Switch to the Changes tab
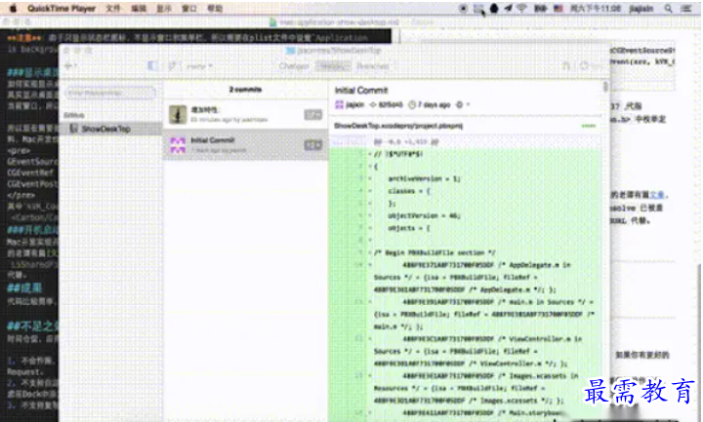Viewport: 703px width, 422px height. pyautogui.click(x=294, y=66)
